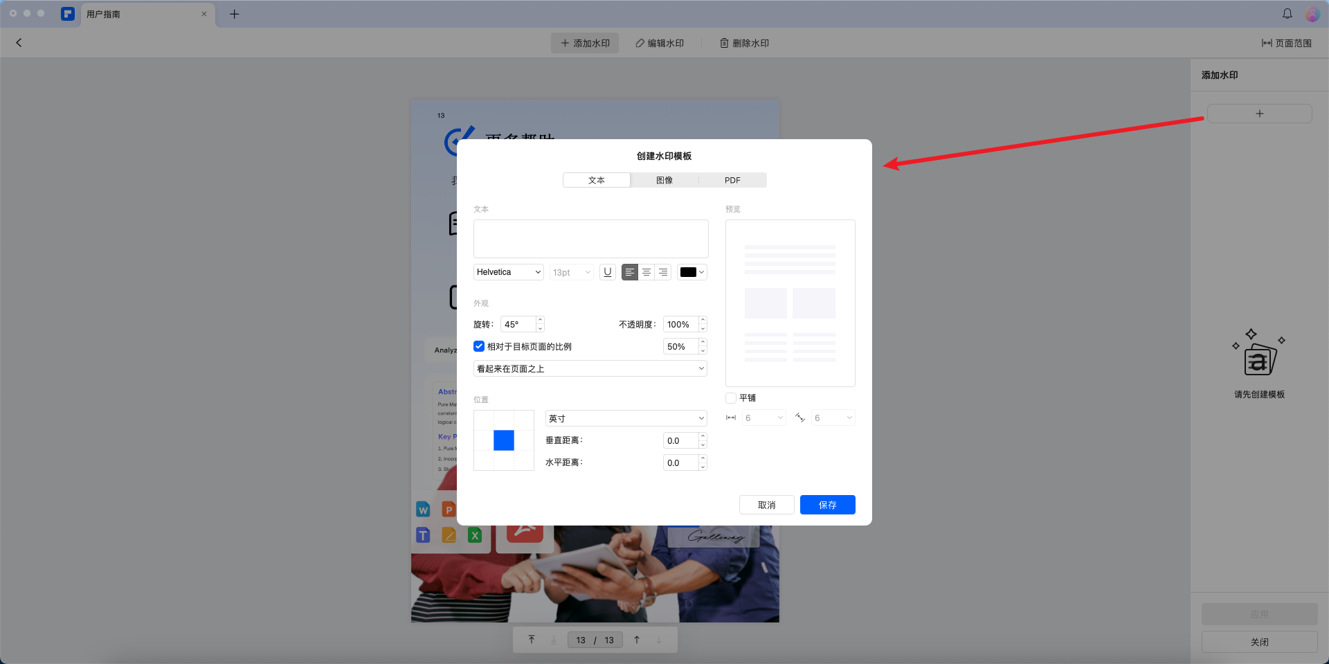Click the plus icon to create watermark template
The height and width of the screenshot is (664, 1329).
[x=1259, y=113]
